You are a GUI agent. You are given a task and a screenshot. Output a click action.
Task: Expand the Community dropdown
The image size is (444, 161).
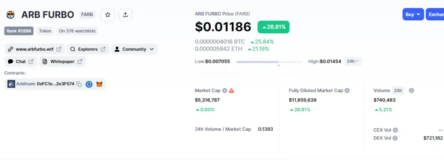click(134, 49)
